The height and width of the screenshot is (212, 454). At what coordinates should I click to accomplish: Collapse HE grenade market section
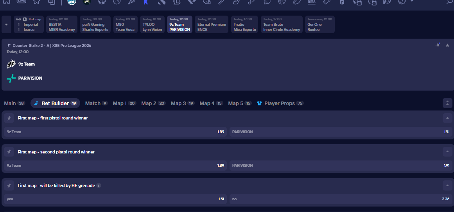[x=447, y=185]
